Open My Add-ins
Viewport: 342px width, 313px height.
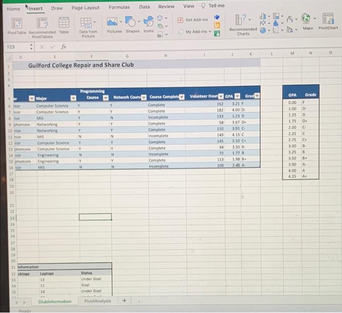tap(194, 32)
